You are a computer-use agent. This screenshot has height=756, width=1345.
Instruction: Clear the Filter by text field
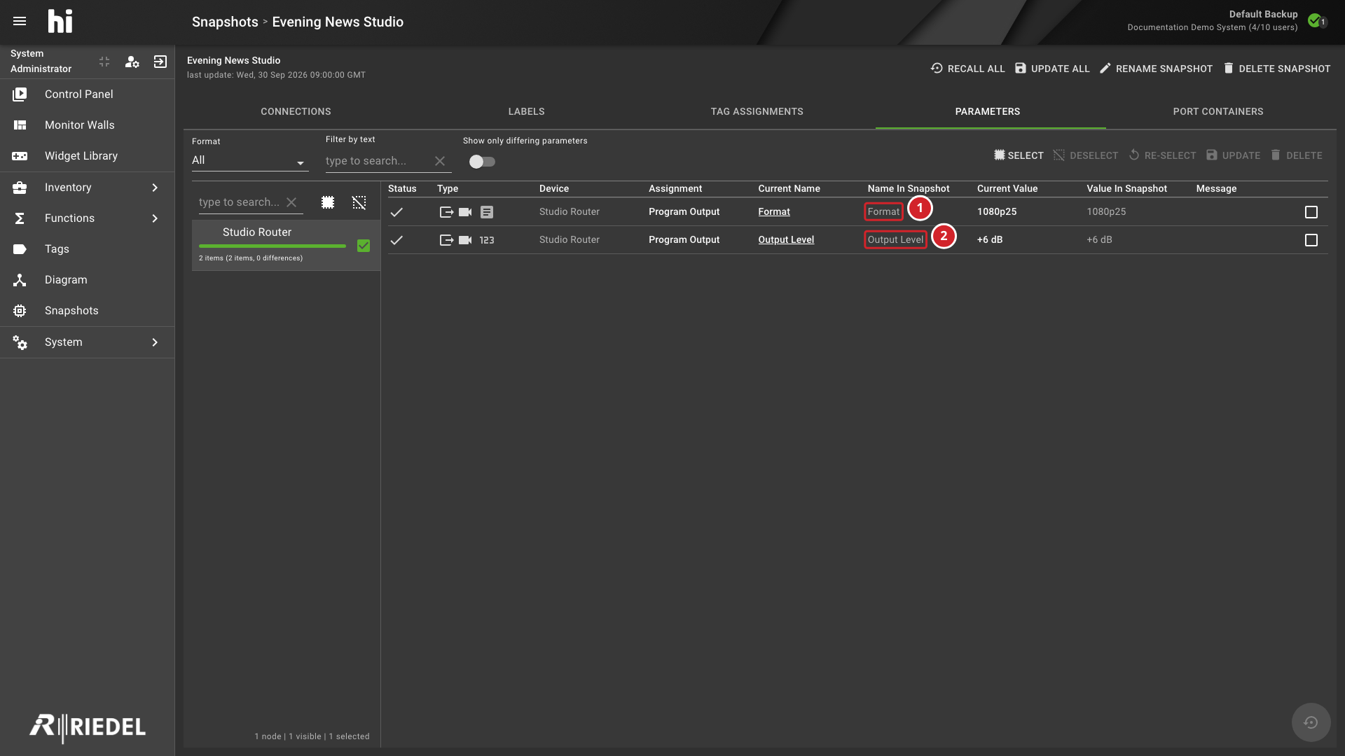point(440,161)
